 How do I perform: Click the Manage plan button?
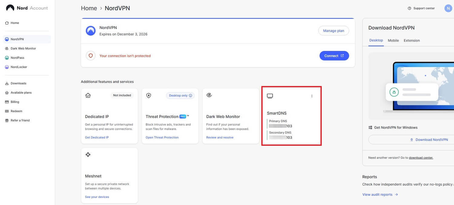coord(334,31)
